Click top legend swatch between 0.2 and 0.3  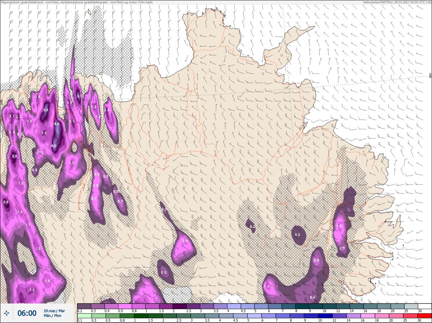(84, 306)
